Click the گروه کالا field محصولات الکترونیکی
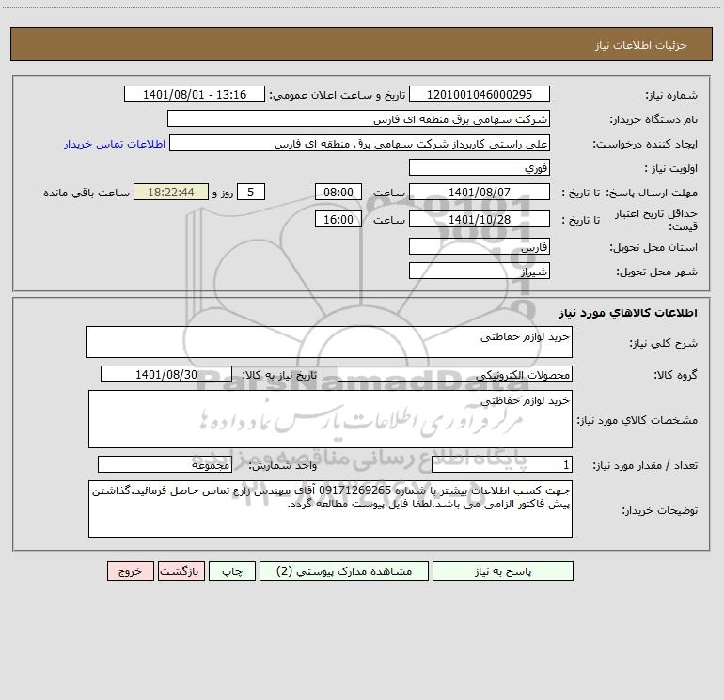Viewport: 724px width, 700px height. coord(455,374)
